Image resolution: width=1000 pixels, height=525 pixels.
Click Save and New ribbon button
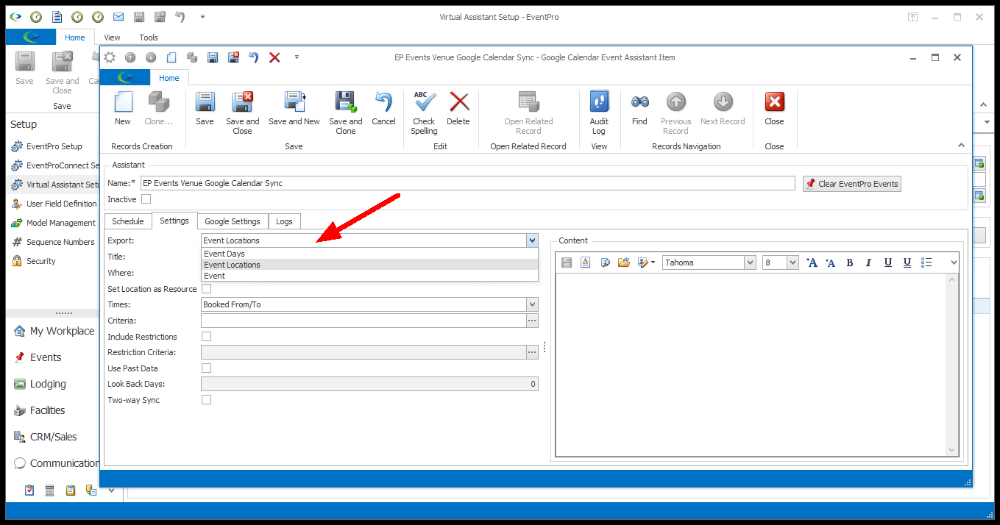pos(294,108)
